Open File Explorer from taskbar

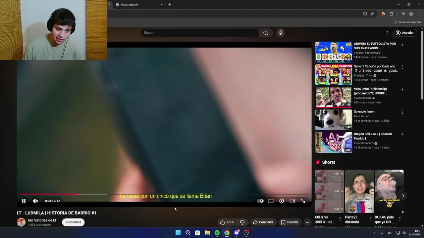tap(207, 233)
